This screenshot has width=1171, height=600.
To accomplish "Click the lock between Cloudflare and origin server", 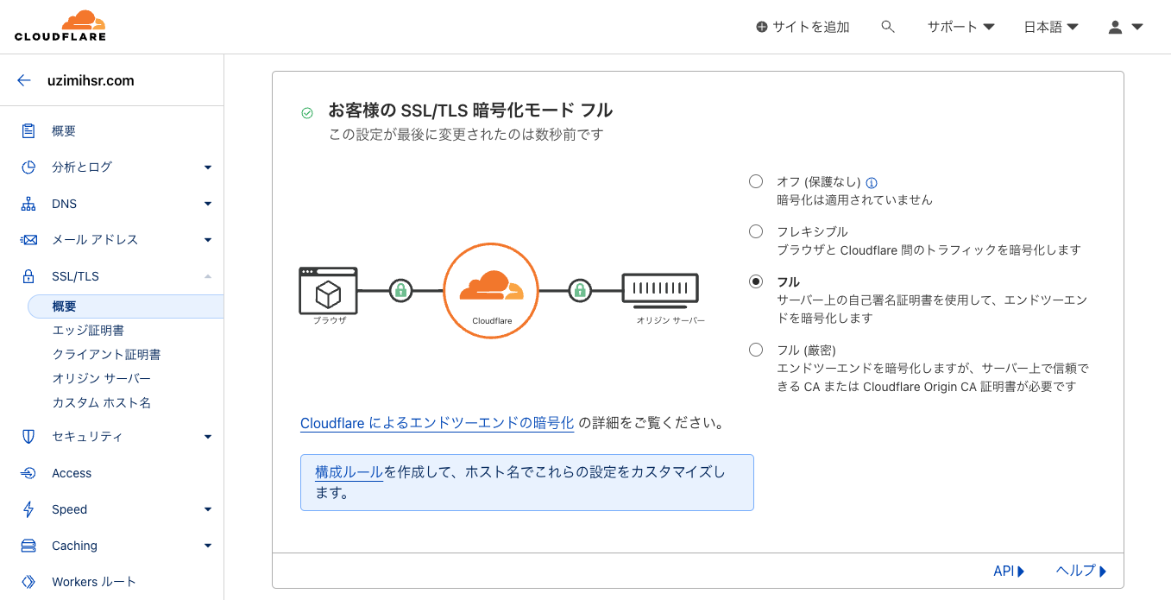I will (x=580, y=291).
